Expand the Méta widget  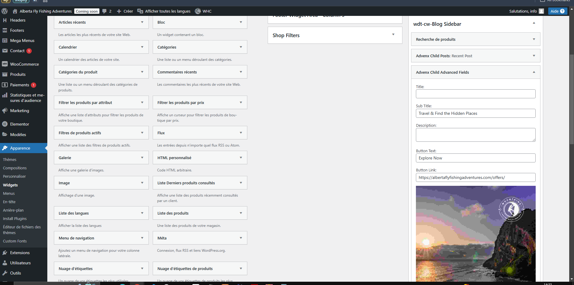(241, 238)
